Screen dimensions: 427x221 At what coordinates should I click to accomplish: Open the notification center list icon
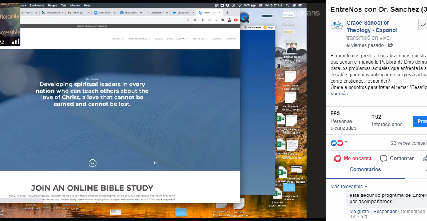point(300,5)
